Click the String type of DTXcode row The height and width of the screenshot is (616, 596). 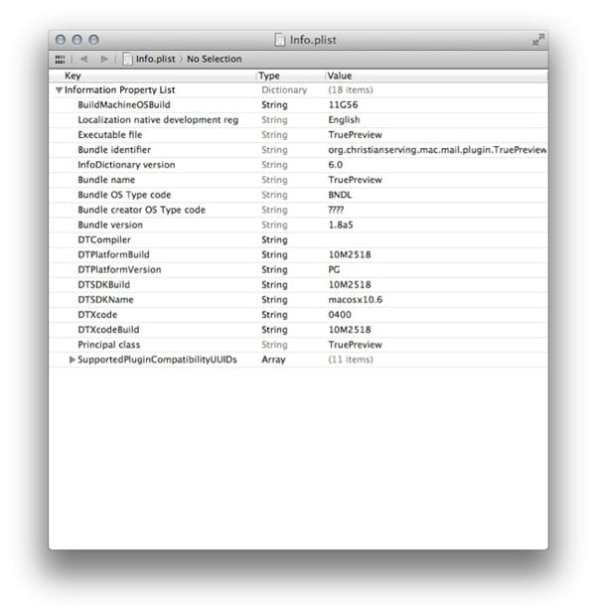click(274, 314)
